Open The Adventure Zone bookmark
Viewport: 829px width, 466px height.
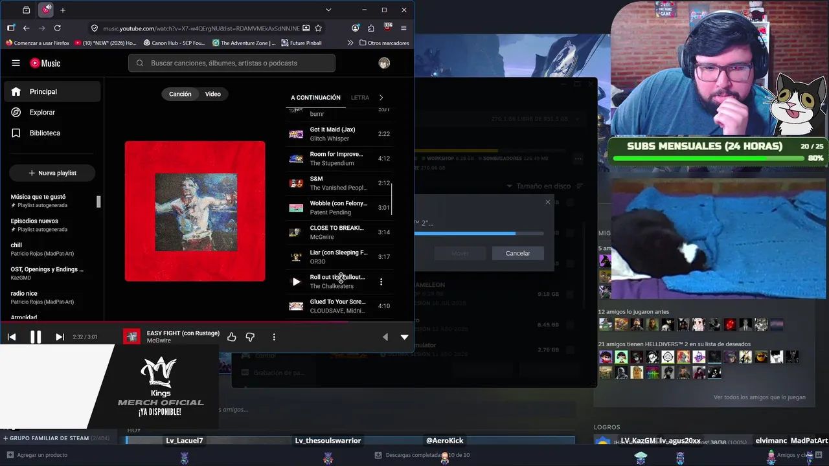coord(244,43)
